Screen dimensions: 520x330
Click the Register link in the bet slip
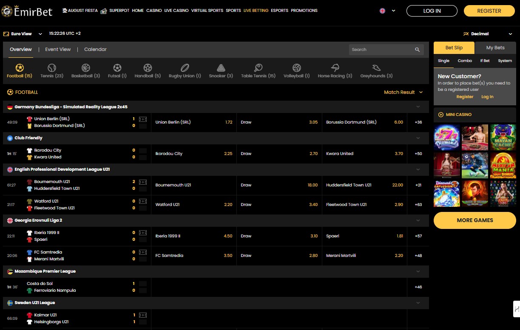[465, 97]
